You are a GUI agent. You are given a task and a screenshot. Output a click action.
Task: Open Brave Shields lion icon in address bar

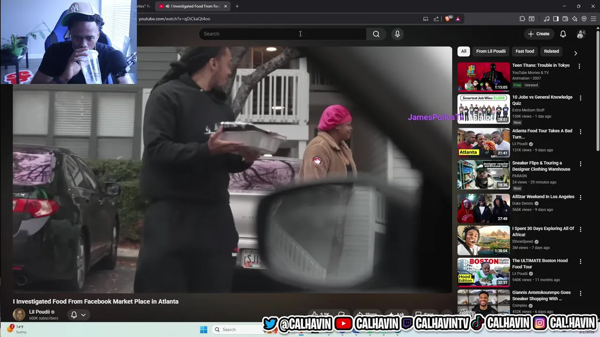[x=448, y=19]
